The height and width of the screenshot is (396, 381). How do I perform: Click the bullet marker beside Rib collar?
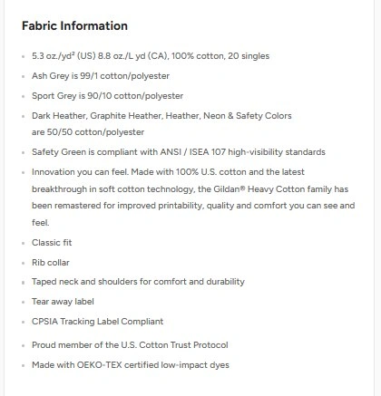[24, 263]
